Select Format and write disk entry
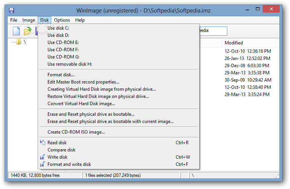The width and height of the screenshot is (290, 189). [119, 164]
